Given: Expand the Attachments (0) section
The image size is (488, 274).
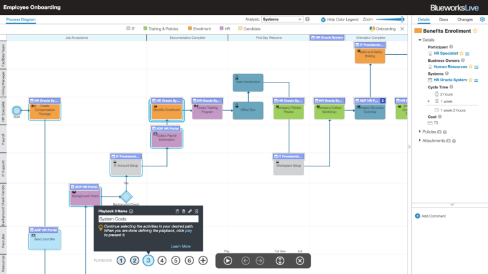Looking at the screenshot, I should coord(420,141).
